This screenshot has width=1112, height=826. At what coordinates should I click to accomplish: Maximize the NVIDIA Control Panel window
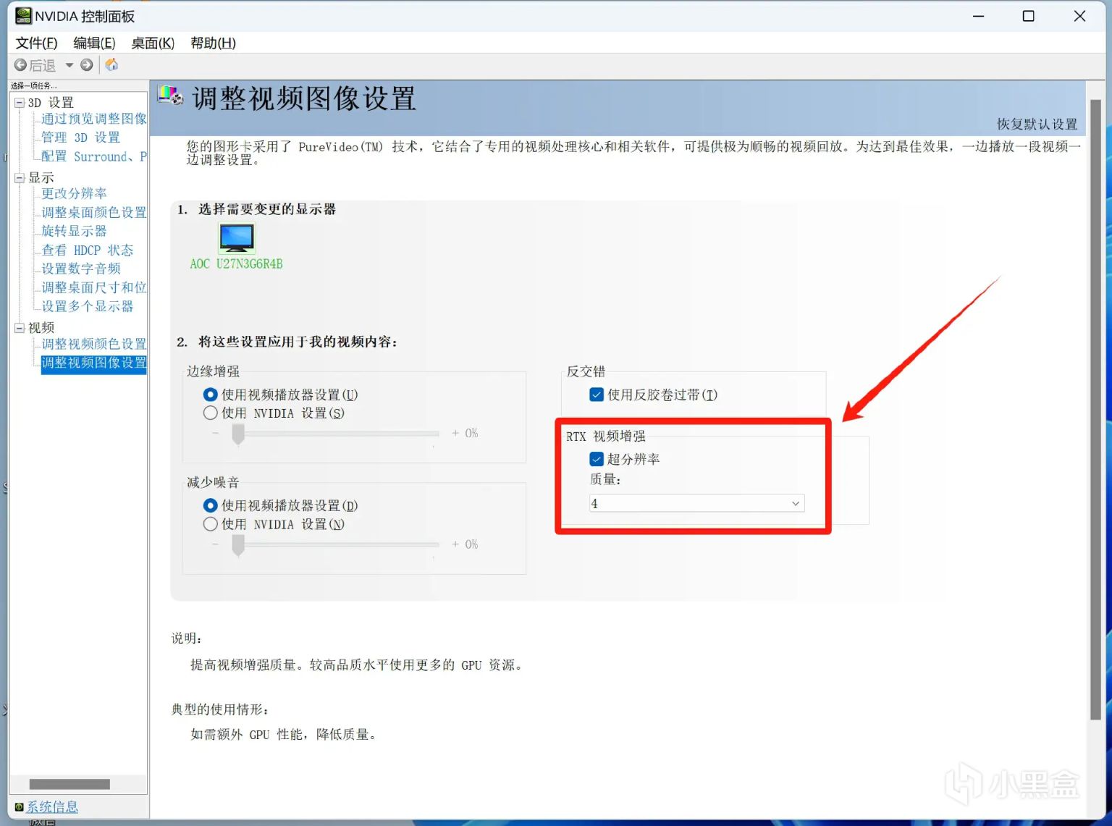pyautogui.click(x=1028, y=16)
